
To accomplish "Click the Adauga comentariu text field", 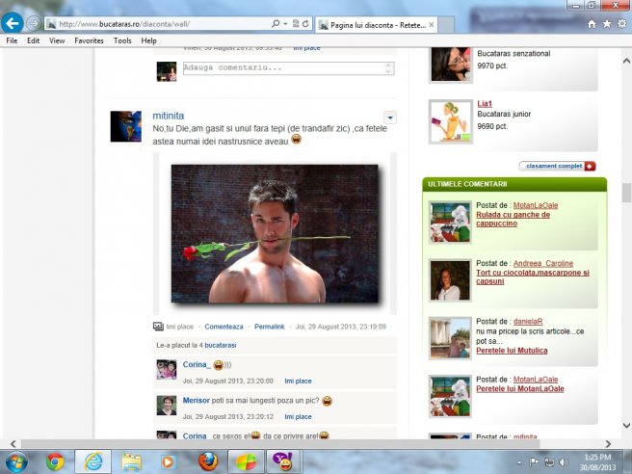I will [x=287, y=68].
